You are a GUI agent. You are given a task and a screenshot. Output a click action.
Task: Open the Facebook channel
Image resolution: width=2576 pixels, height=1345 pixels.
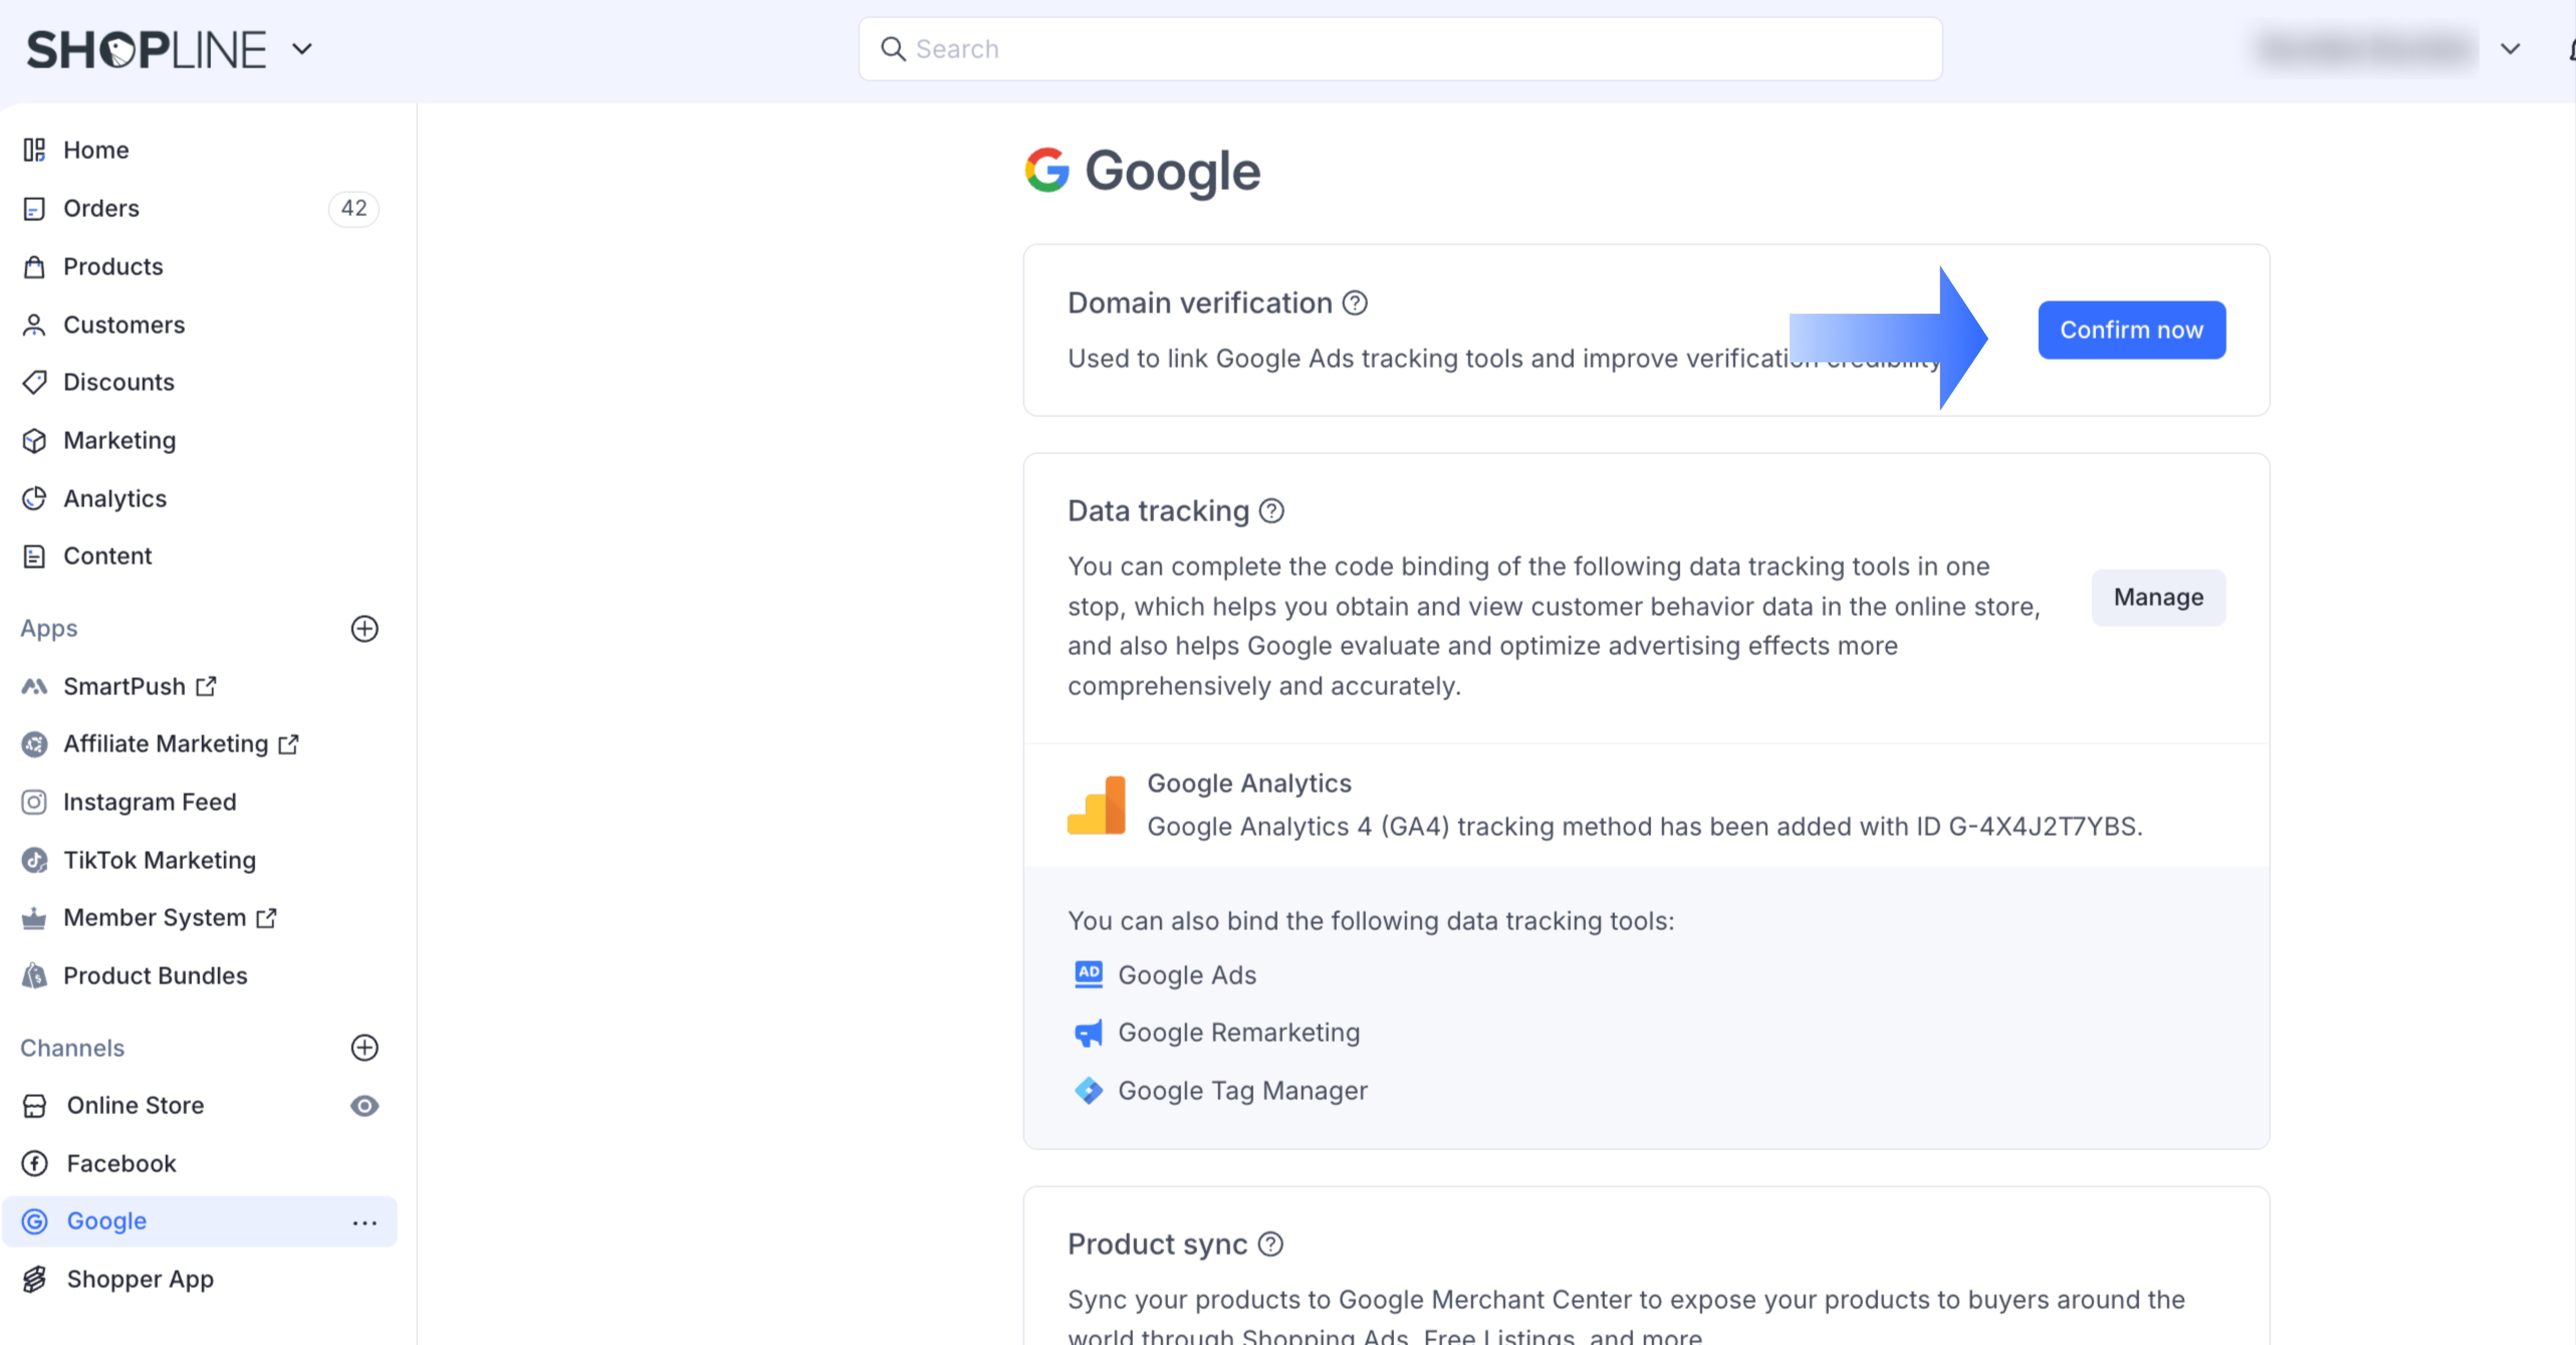click(121, 1163)
